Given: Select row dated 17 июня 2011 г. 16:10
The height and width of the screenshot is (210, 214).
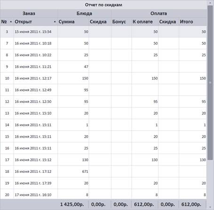Looking at the screenshot, I should coord(103,194).
